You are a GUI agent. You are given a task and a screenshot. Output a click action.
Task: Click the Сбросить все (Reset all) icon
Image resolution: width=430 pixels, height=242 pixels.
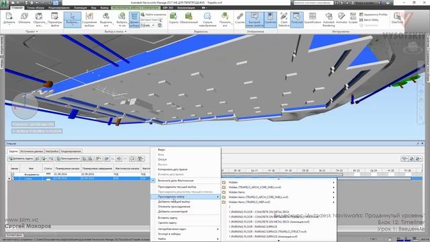(39, 19)
